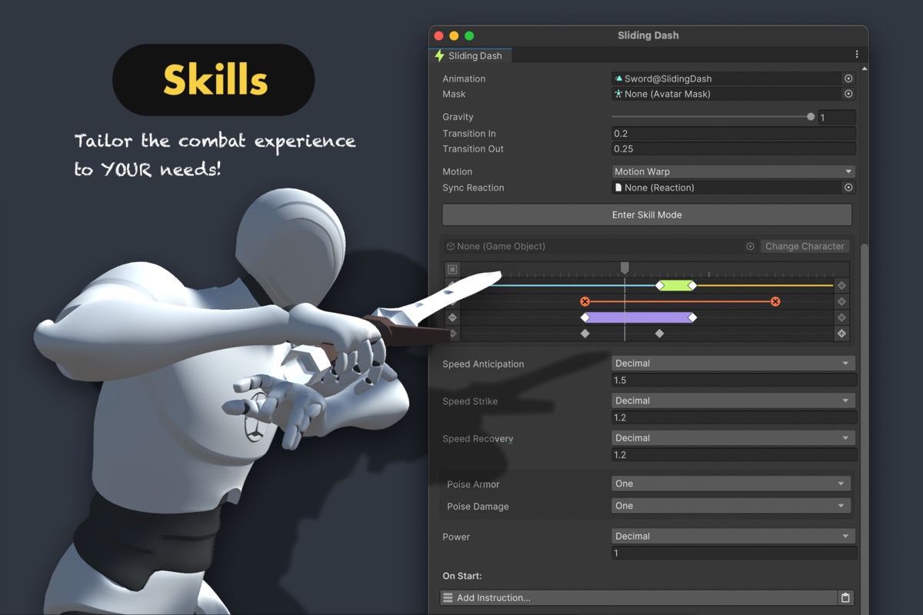This screenshot has height=615, width=923.
Task: Change the Poise Armor value dropdown
Action: pyautogui.click(x=729, y=484)
